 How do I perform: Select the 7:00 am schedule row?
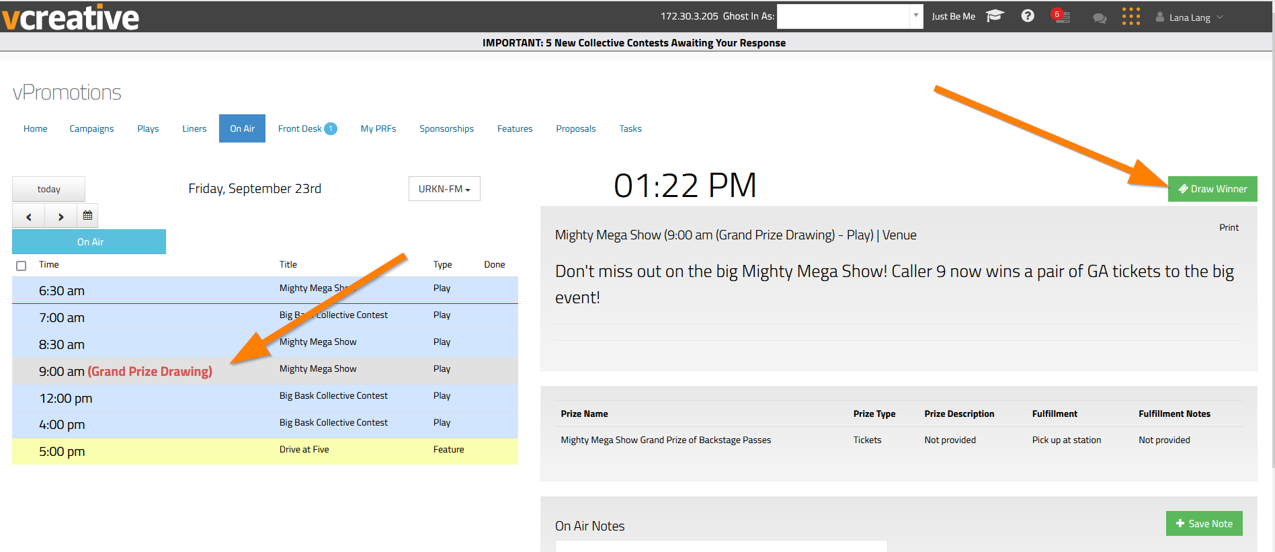265,317
